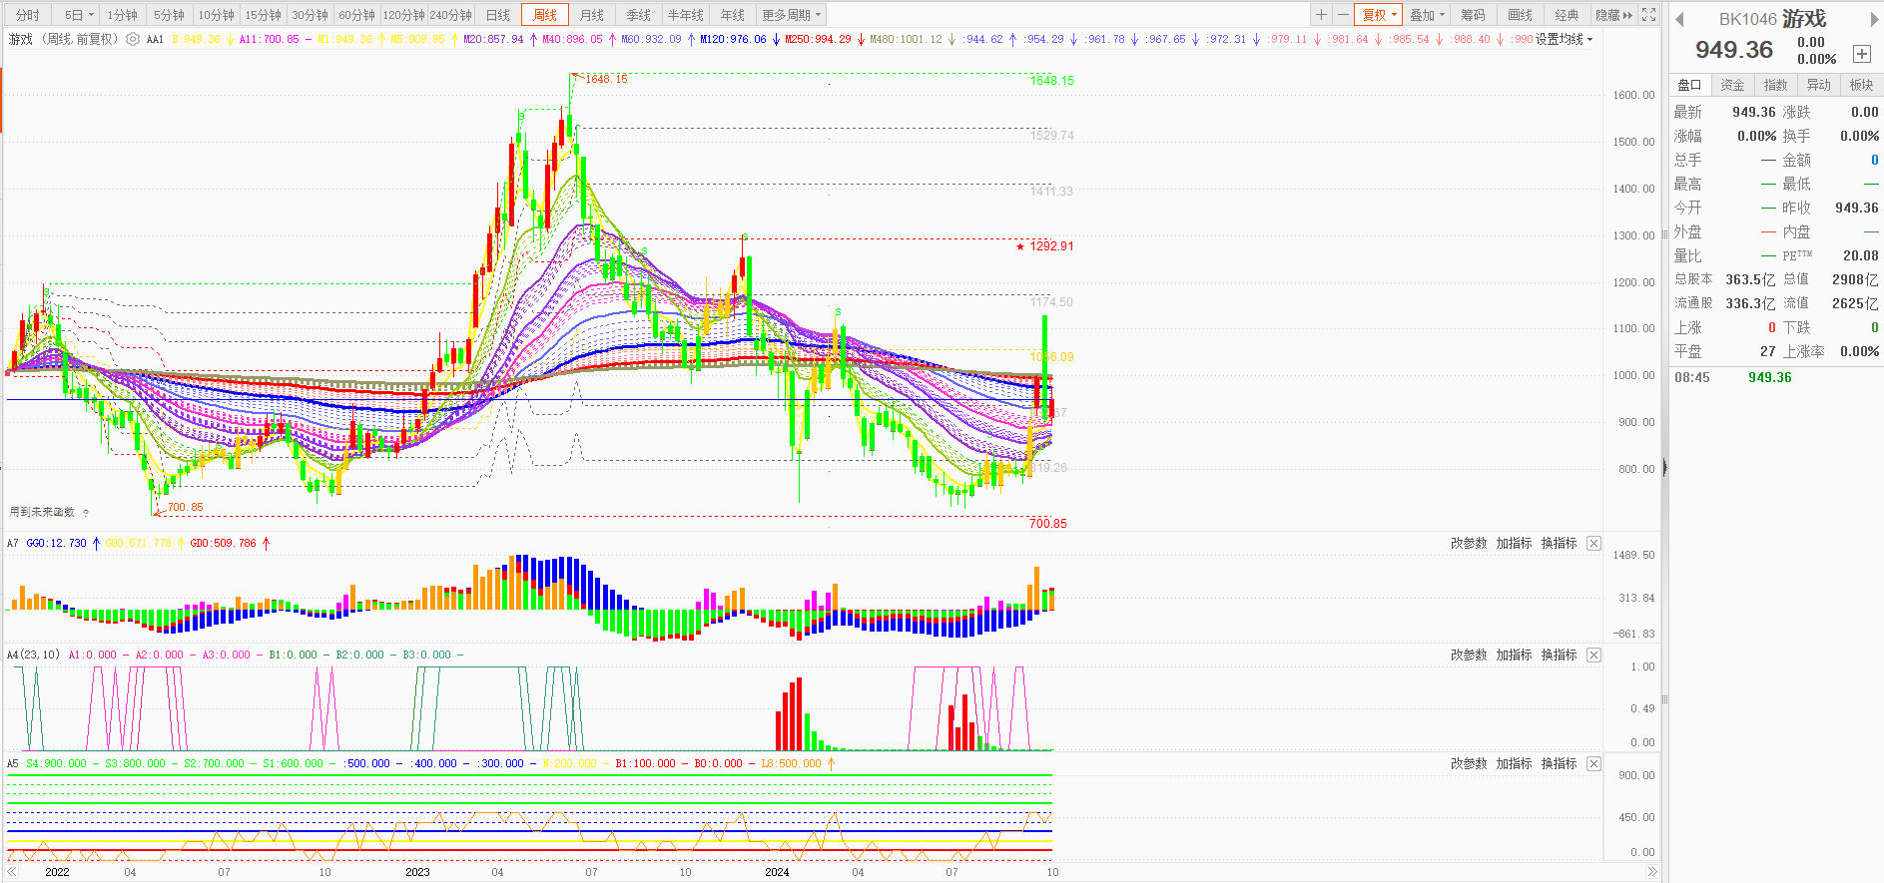Viewport: 1884px width, 883px height.
Task: Select the 120分钟 period tab
Action: pyautogui.click(x=404, y=15)
